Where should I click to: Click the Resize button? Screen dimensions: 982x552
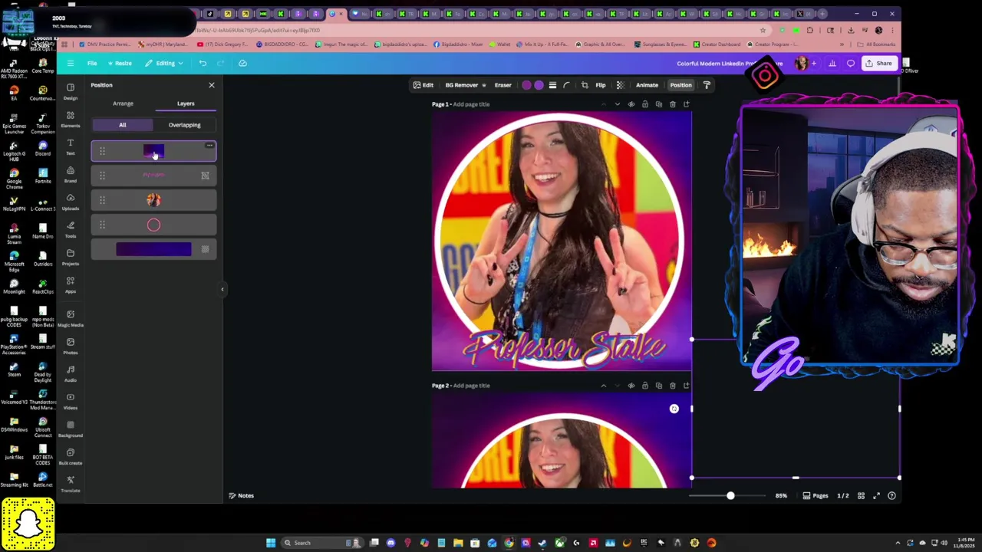(x=120, y=63)
